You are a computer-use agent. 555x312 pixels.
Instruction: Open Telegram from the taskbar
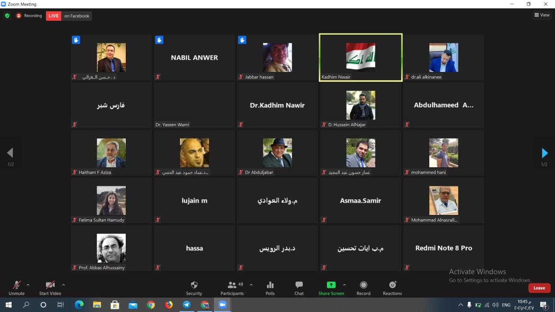(x=186, y=305)
